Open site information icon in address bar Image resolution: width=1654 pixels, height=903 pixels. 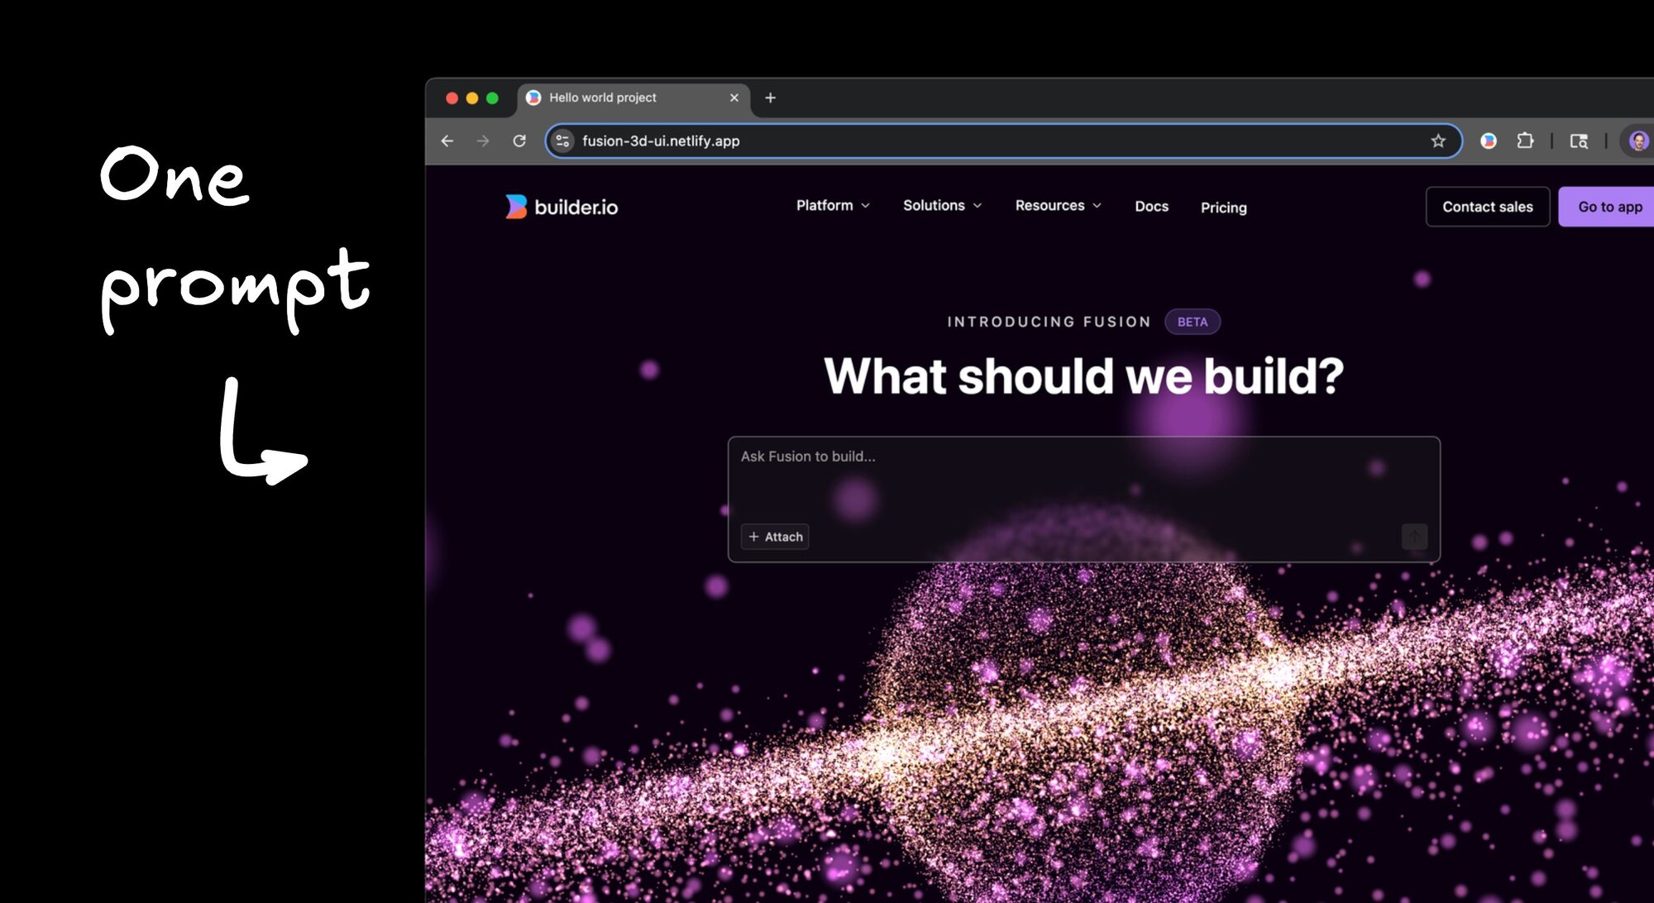(x=562, y=141)
